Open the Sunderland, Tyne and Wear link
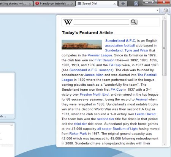The height and width of the screenshot is (157, 171). click(127, 50)
